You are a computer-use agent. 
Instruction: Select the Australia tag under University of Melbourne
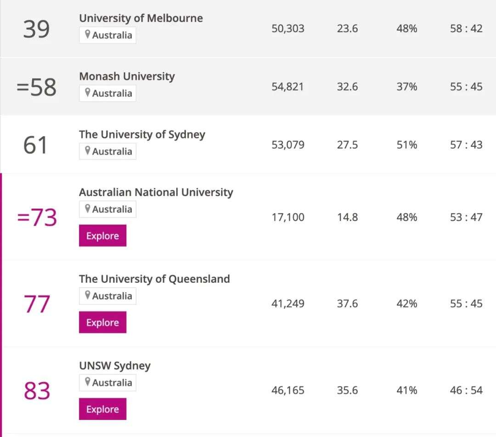point(107,35)
